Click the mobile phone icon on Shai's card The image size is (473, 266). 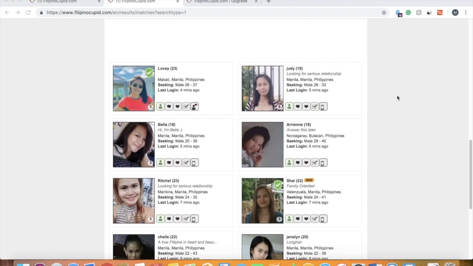(x=323, y=219)
